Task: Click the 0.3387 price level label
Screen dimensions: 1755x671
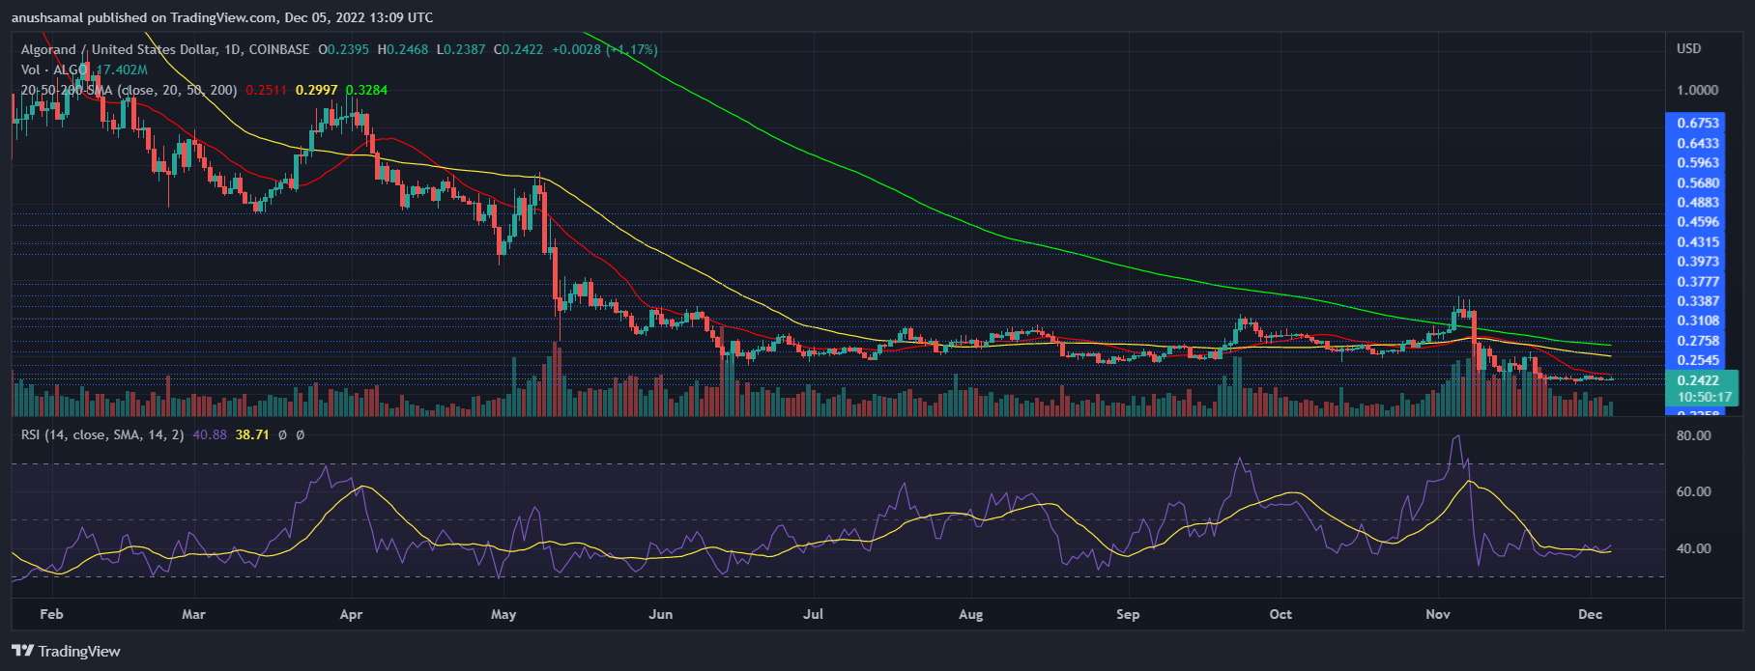Action: [x=1698, y=300]
